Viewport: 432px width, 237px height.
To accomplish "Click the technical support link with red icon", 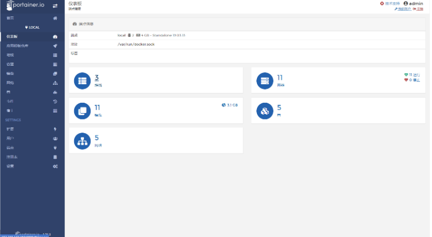I will pos(389,4).
